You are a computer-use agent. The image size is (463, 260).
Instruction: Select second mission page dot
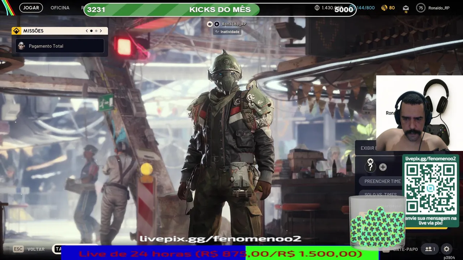point(96,31)
